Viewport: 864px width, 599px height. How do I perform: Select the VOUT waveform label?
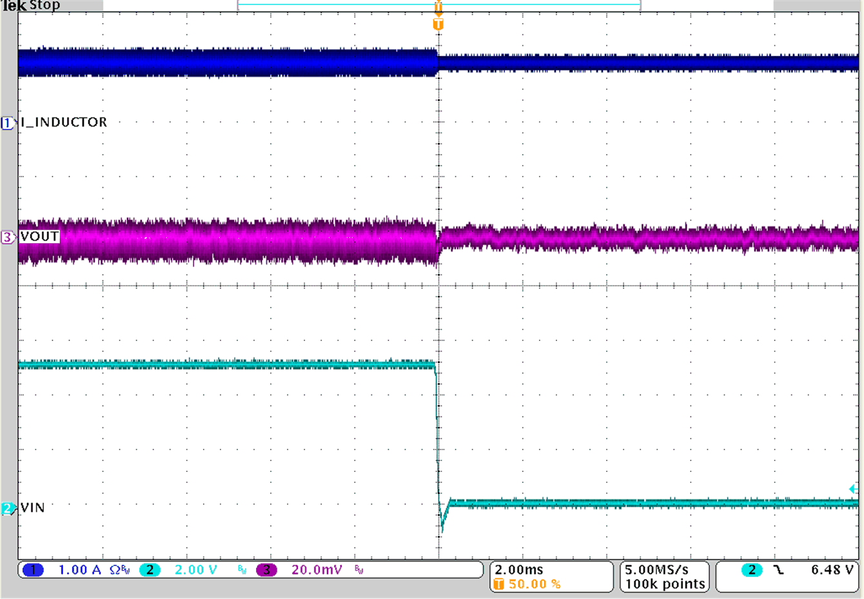point(37,237)
